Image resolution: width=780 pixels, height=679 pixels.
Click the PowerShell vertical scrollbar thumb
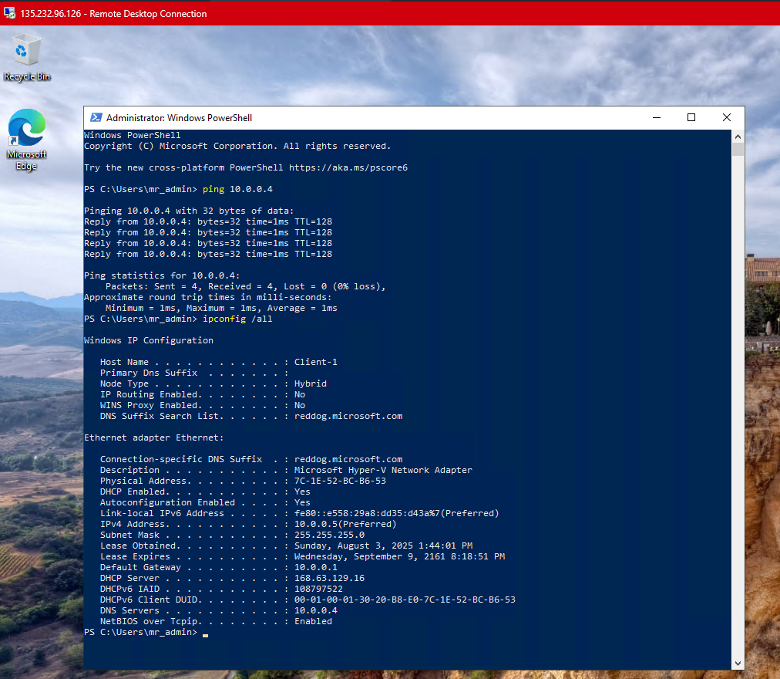[x=738, y=150]
